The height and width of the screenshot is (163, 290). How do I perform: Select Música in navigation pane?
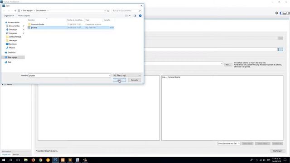point(12,48)
